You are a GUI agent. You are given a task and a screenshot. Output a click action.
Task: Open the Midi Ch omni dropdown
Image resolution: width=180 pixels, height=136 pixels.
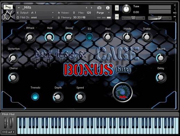coord(35,17)
